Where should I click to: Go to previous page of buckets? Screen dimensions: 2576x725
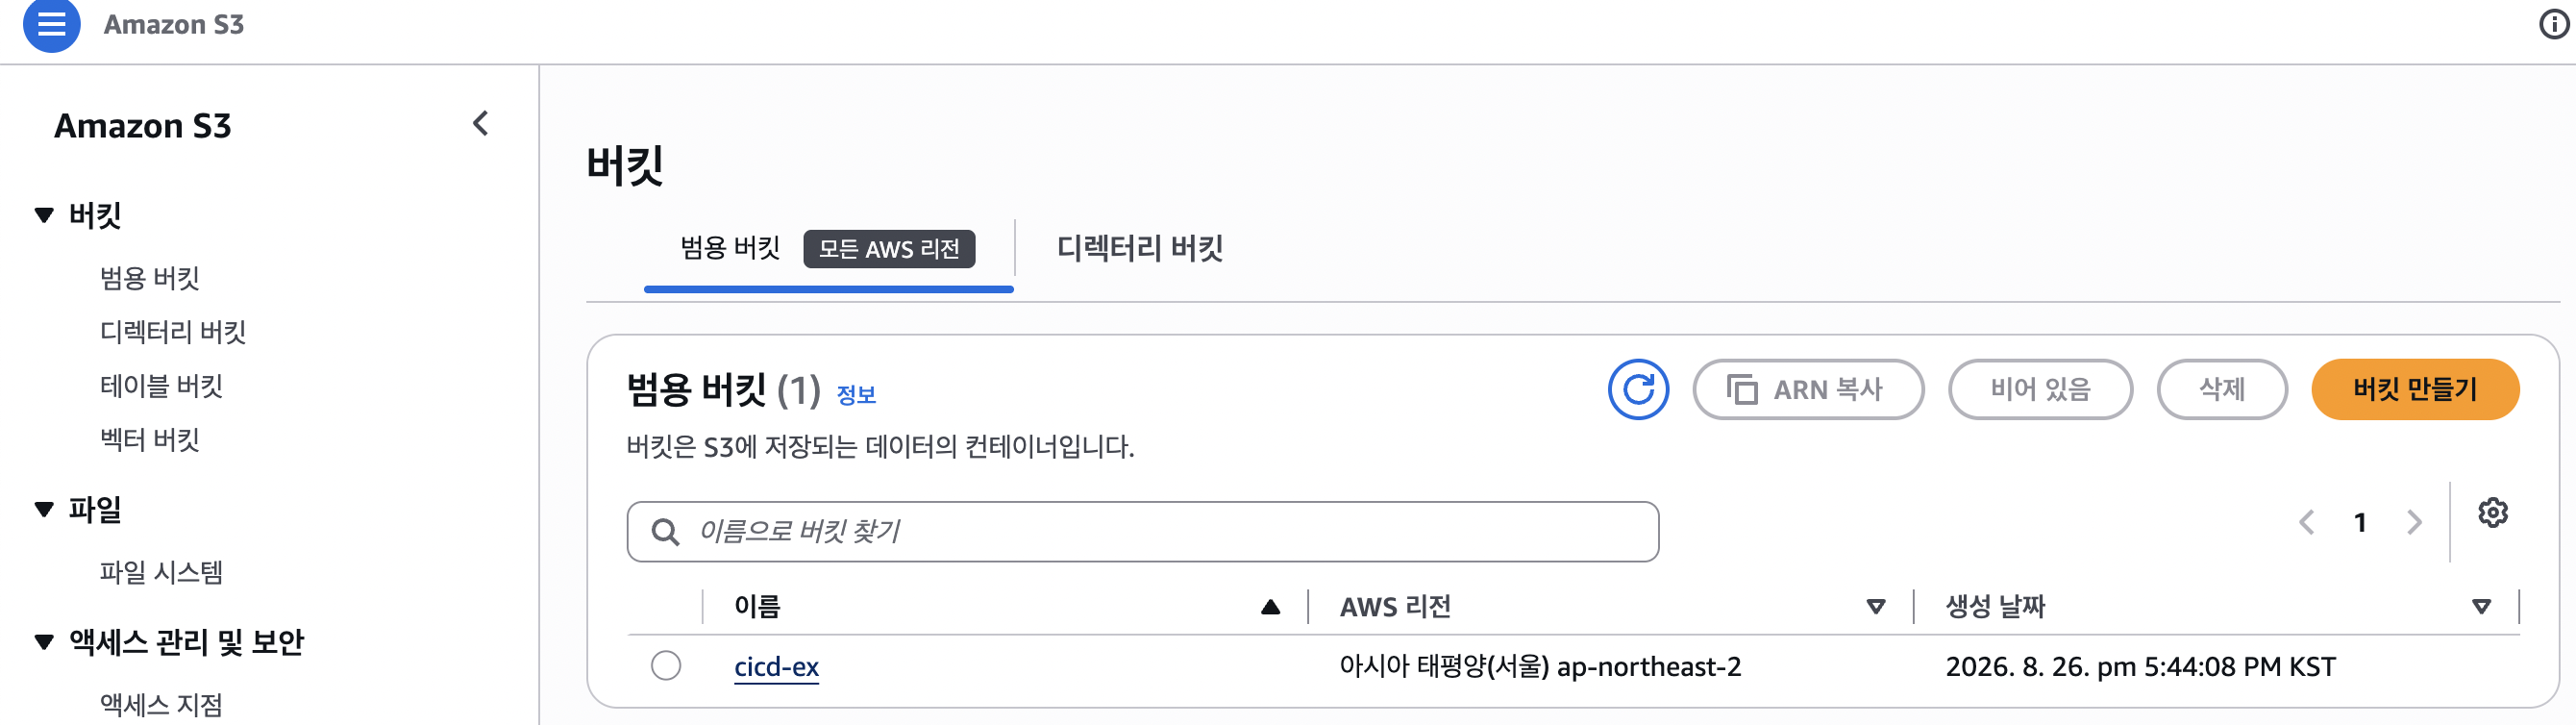tap(2307, 522)
